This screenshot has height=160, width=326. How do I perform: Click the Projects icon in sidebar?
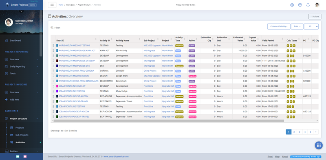[x=12, y=127]
